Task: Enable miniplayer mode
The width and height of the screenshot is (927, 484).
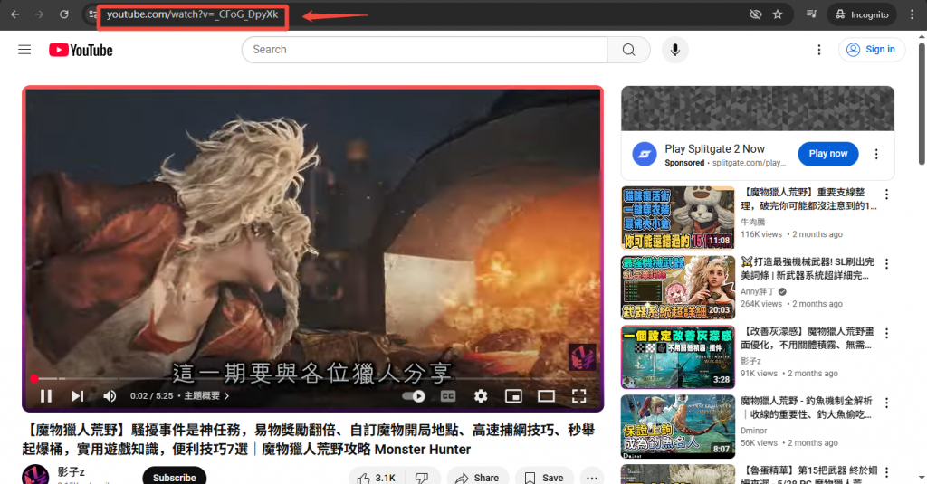Action: 513,396
